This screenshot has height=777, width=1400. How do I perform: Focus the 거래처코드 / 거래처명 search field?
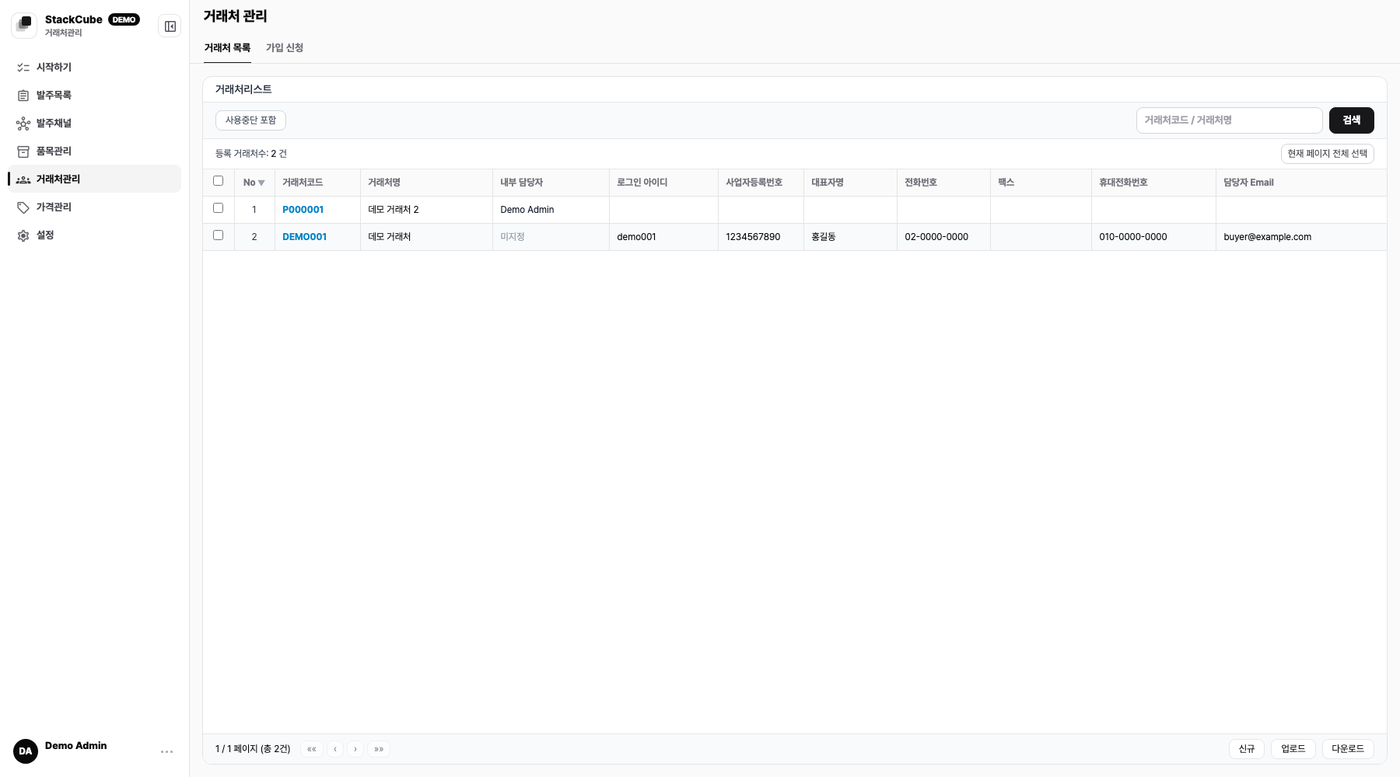(1229, 120)
